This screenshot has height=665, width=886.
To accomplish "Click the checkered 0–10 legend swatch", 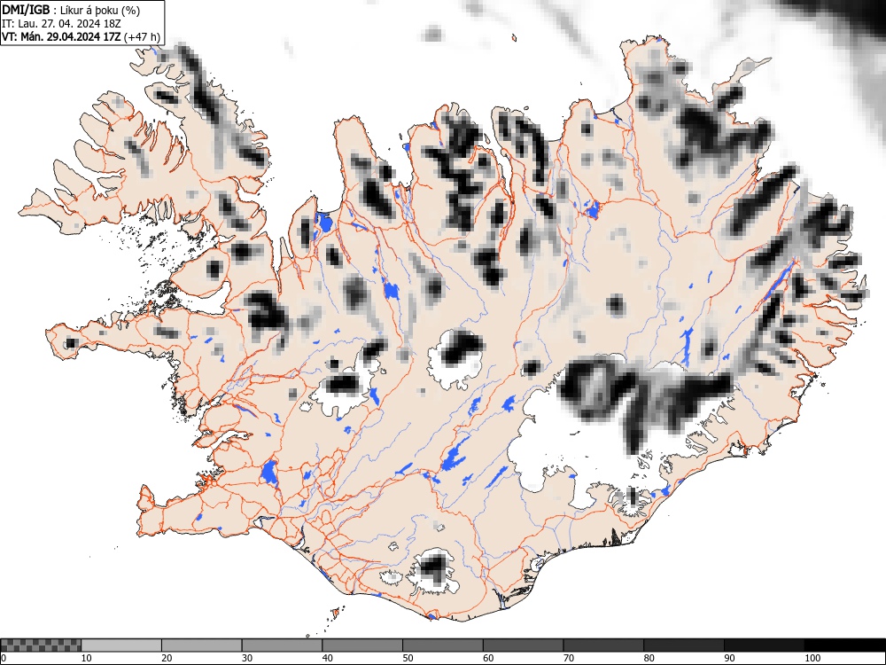I will tap(41, 645).
